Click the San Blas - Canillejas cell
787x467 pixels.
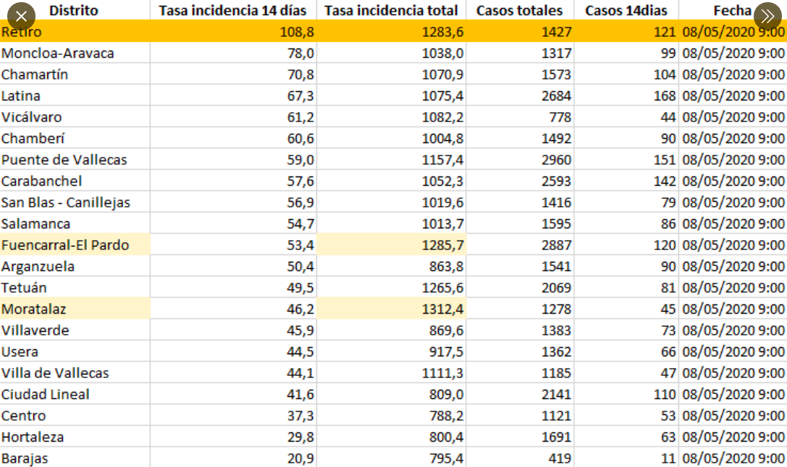click(x=75, y=202)
